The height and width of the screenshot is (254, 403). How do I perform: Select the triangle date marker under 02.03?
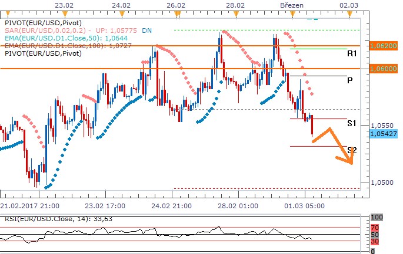click(x=350, y=13)
